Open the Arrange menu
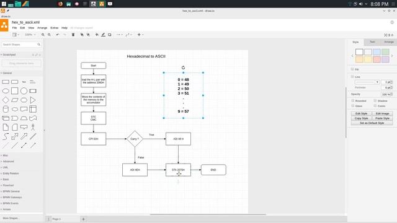Image resolution: width=397 pixels, height=223 pixels. coord(42,28)
